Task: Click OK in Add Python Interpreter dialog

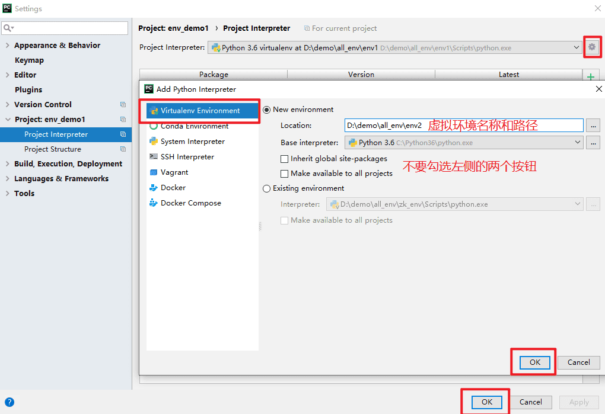Action: tap(535, 362)
